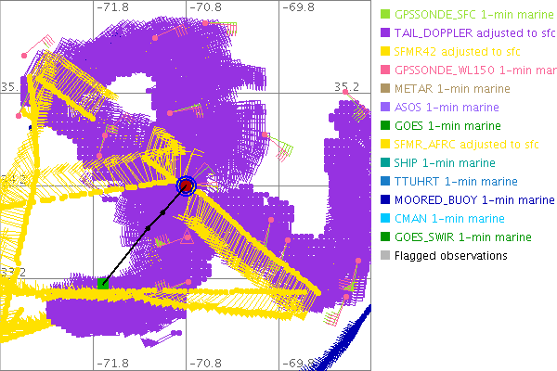
Task: Click the CMAN cyan legend swatch
Action: click(x=386, y=219)
